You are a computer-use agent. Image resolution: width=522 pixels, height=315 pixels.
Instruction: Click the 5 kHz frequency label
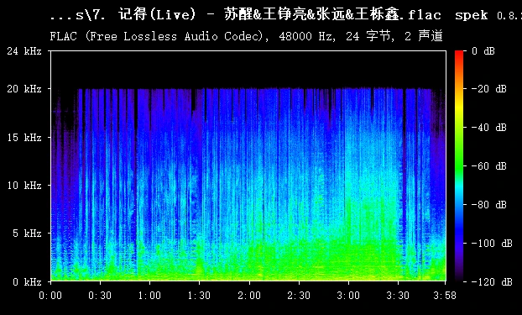(x=28, y=234)
